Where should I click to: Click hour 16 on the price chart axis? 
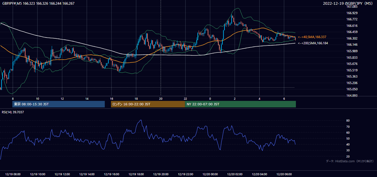112,99
